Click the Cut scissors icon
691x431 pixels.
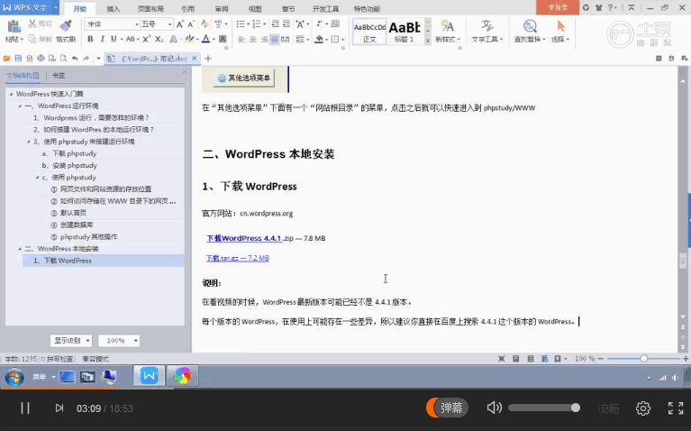point(32,23)
